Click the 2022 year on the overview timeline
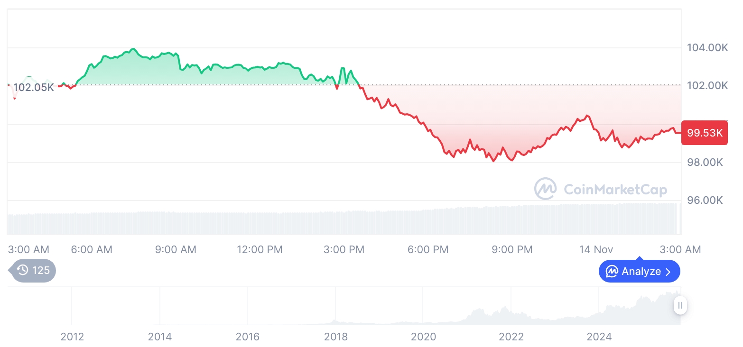Image resolution: width=743 pixels, height=347 pixels. 511,337
